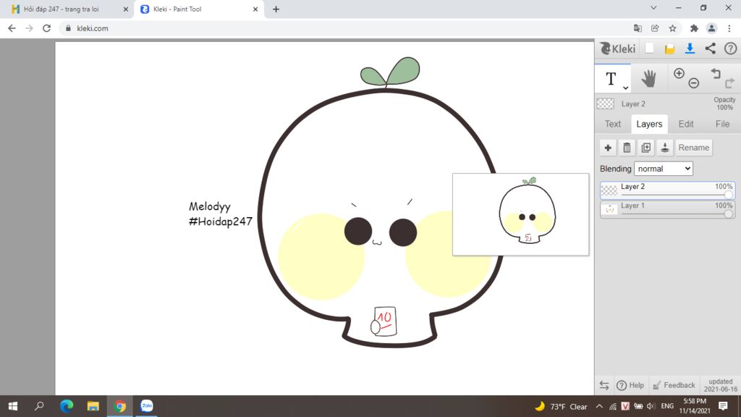Save the image with download icon

tap(690, 49)
